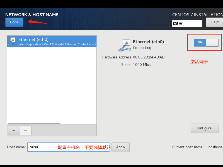
Task: Click the minus icon below the connection list
Action: [25, 130]
